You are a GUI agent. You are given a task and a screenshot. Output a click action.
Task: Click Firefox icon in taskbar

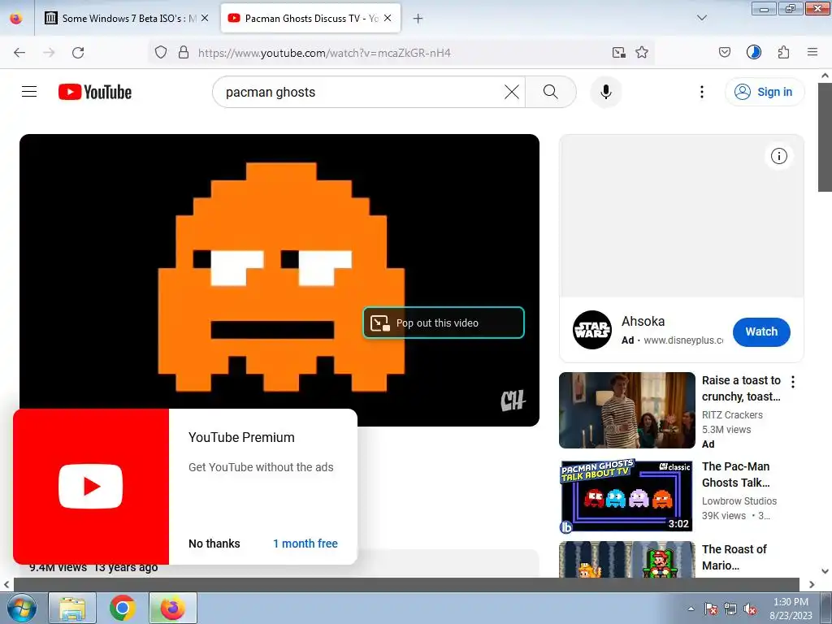coord(173,608)
